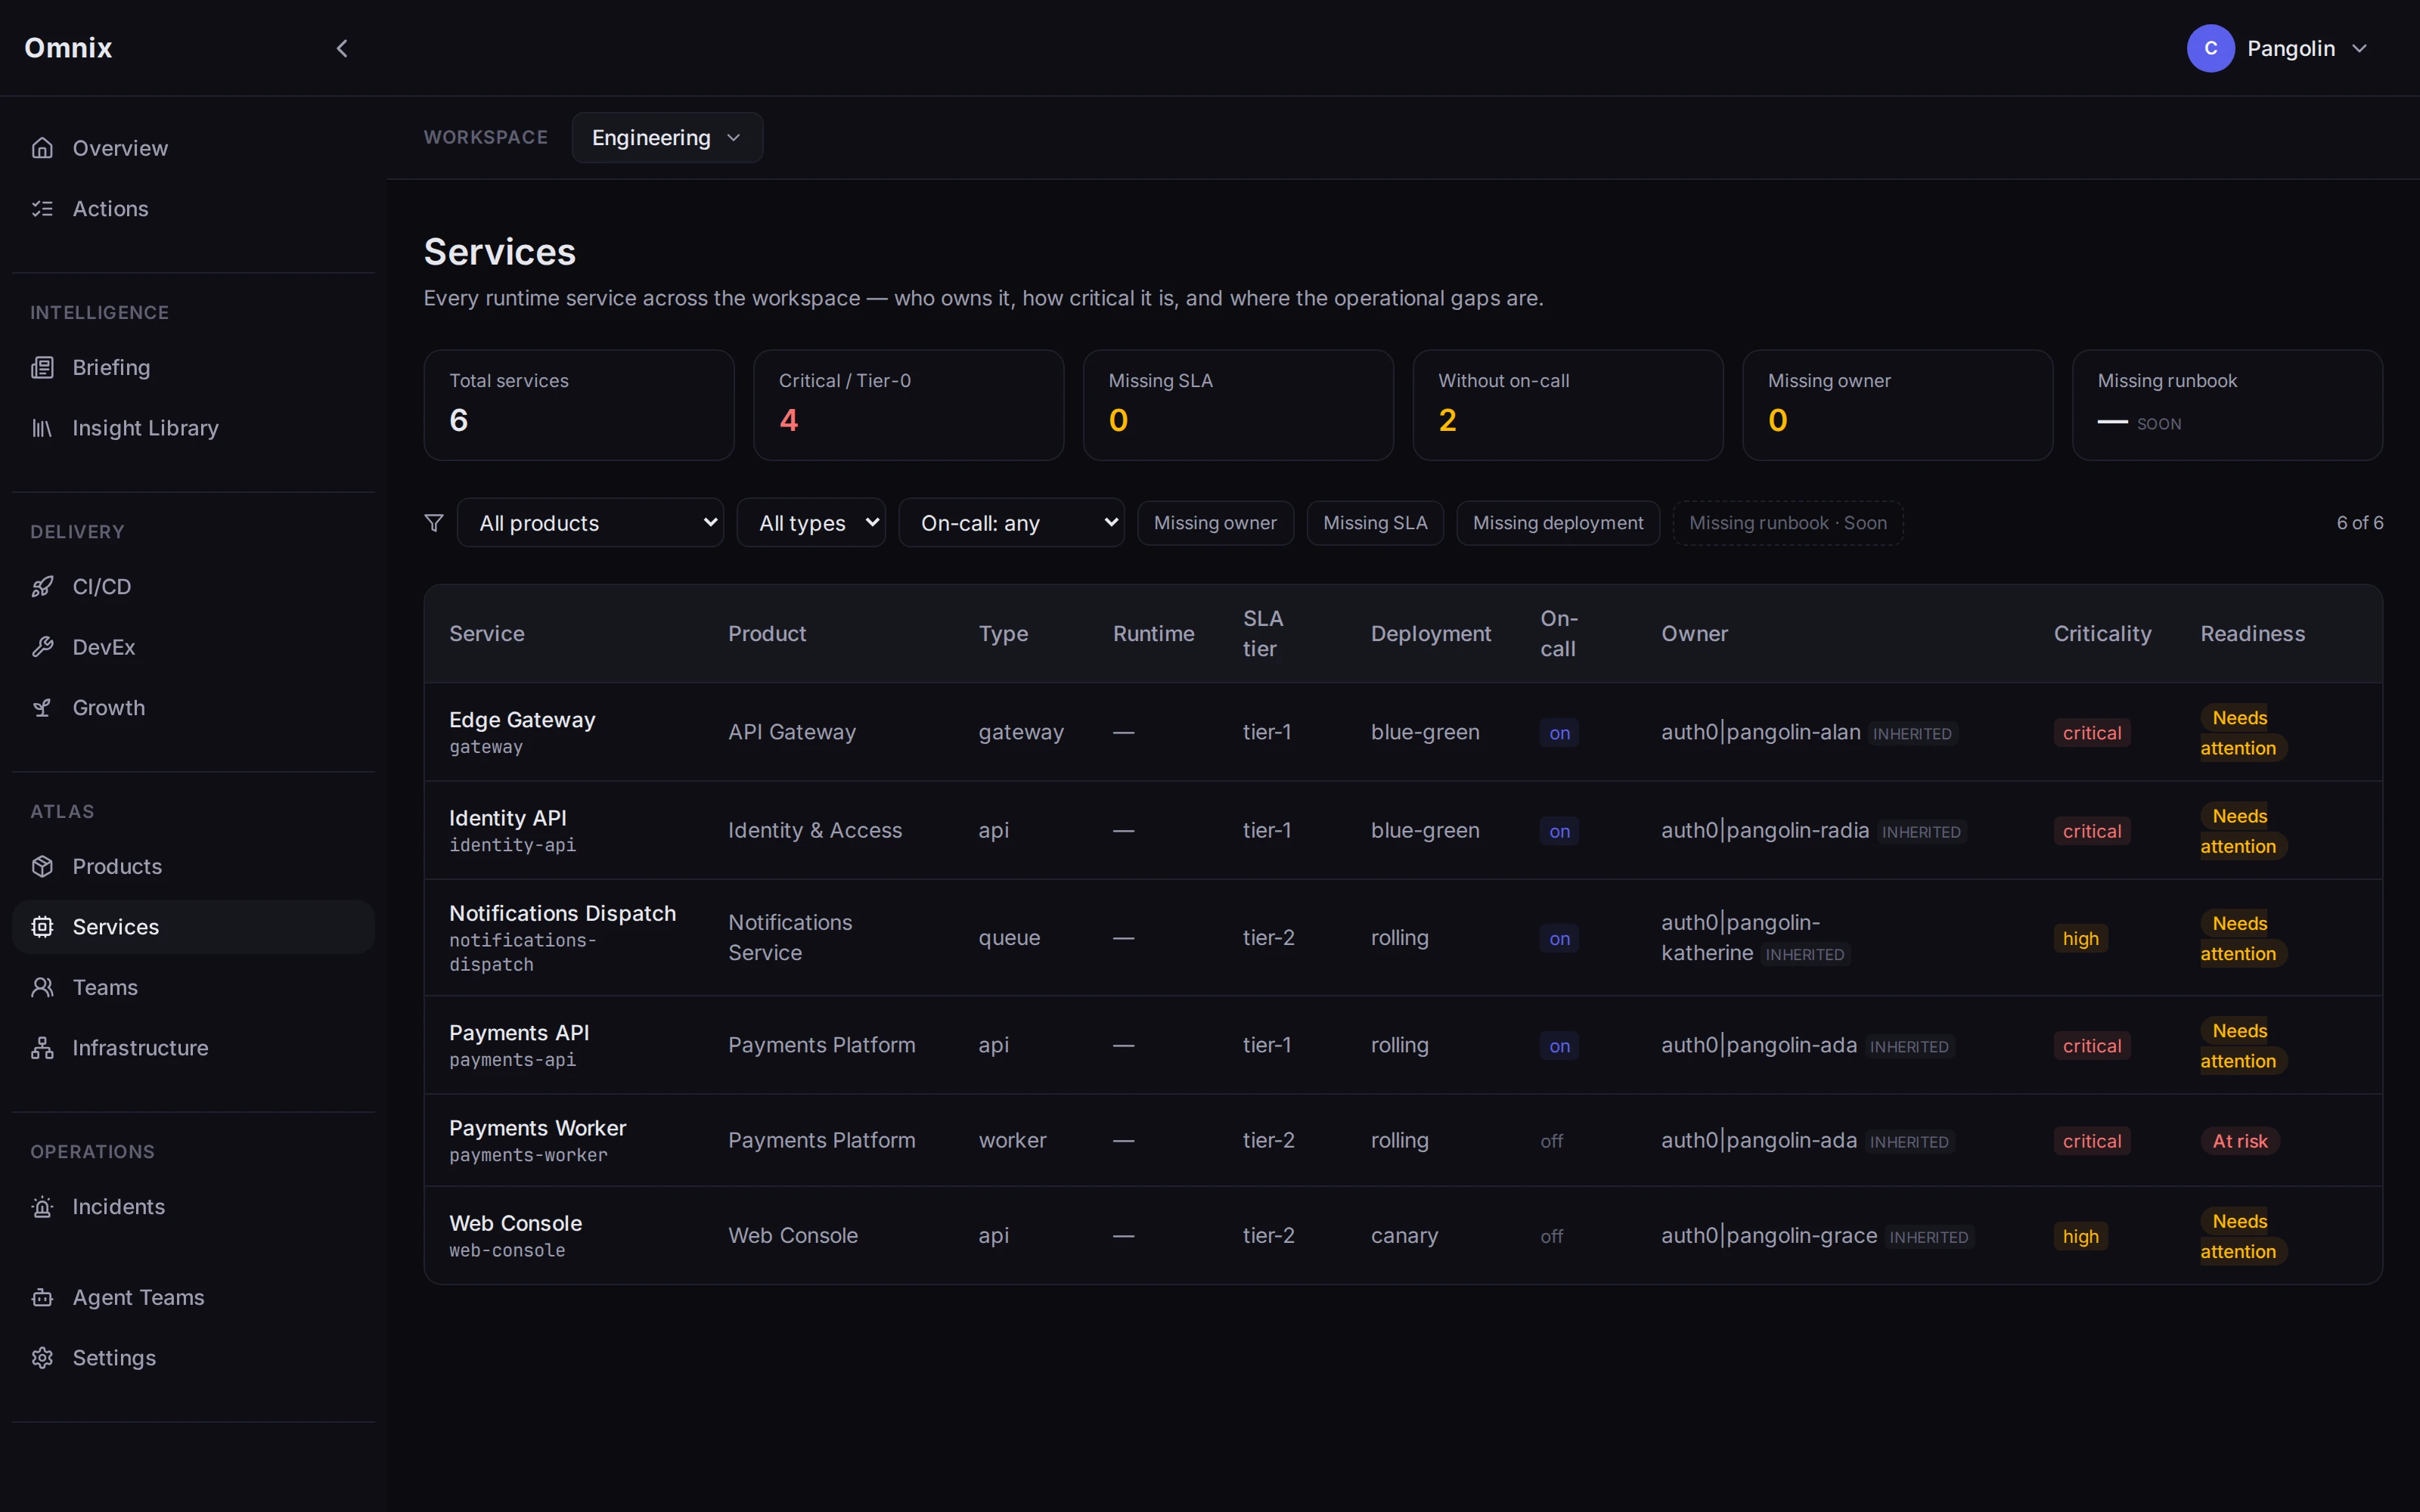Click the API Gateway product cell

tap(791, 733)
